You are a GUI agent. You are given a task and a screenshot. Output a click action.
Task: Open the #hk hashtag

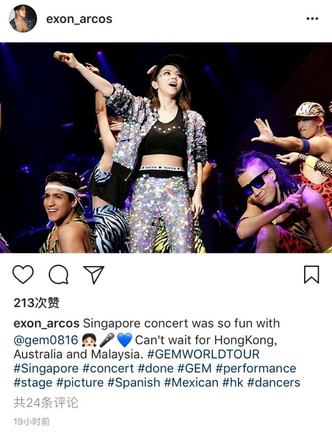(233, 383)
